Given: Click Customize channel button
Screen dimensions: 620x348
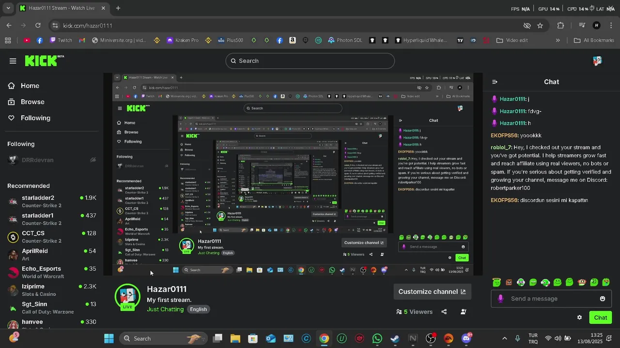Looking at the screenshot, I should coord(432,291).
